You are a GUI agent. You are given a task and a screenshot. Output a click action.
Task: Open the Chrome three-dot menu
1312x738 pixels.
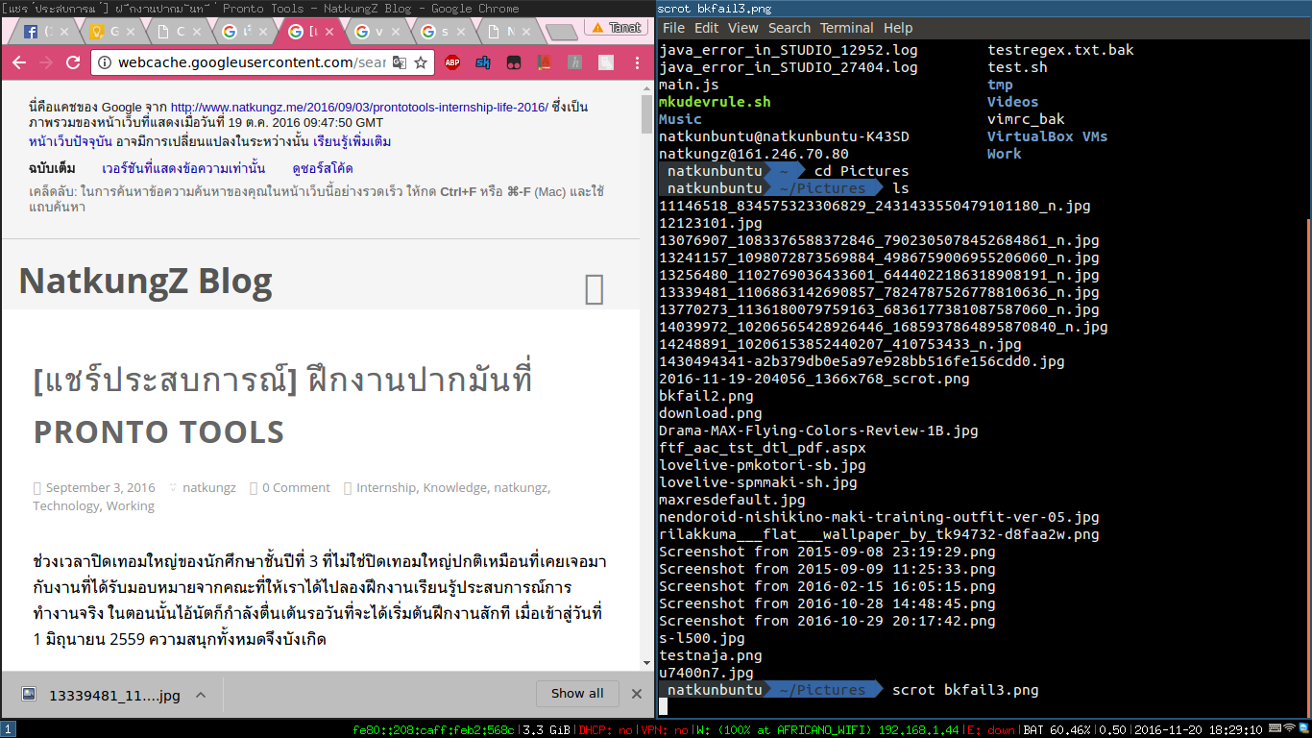click(x=637, y=63)
